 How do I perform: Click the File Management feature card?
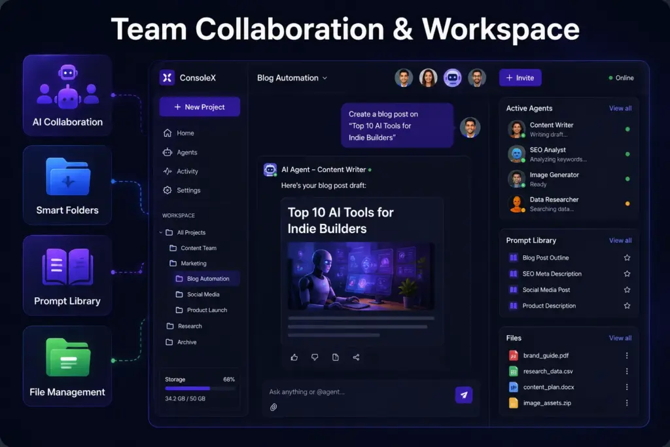coord(67,367)
